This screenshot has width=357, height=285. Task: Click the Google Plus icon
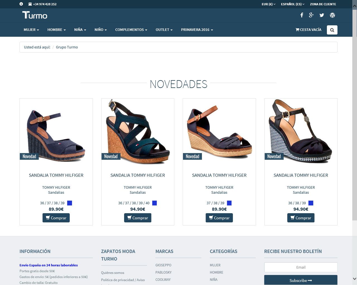(311, 15)
